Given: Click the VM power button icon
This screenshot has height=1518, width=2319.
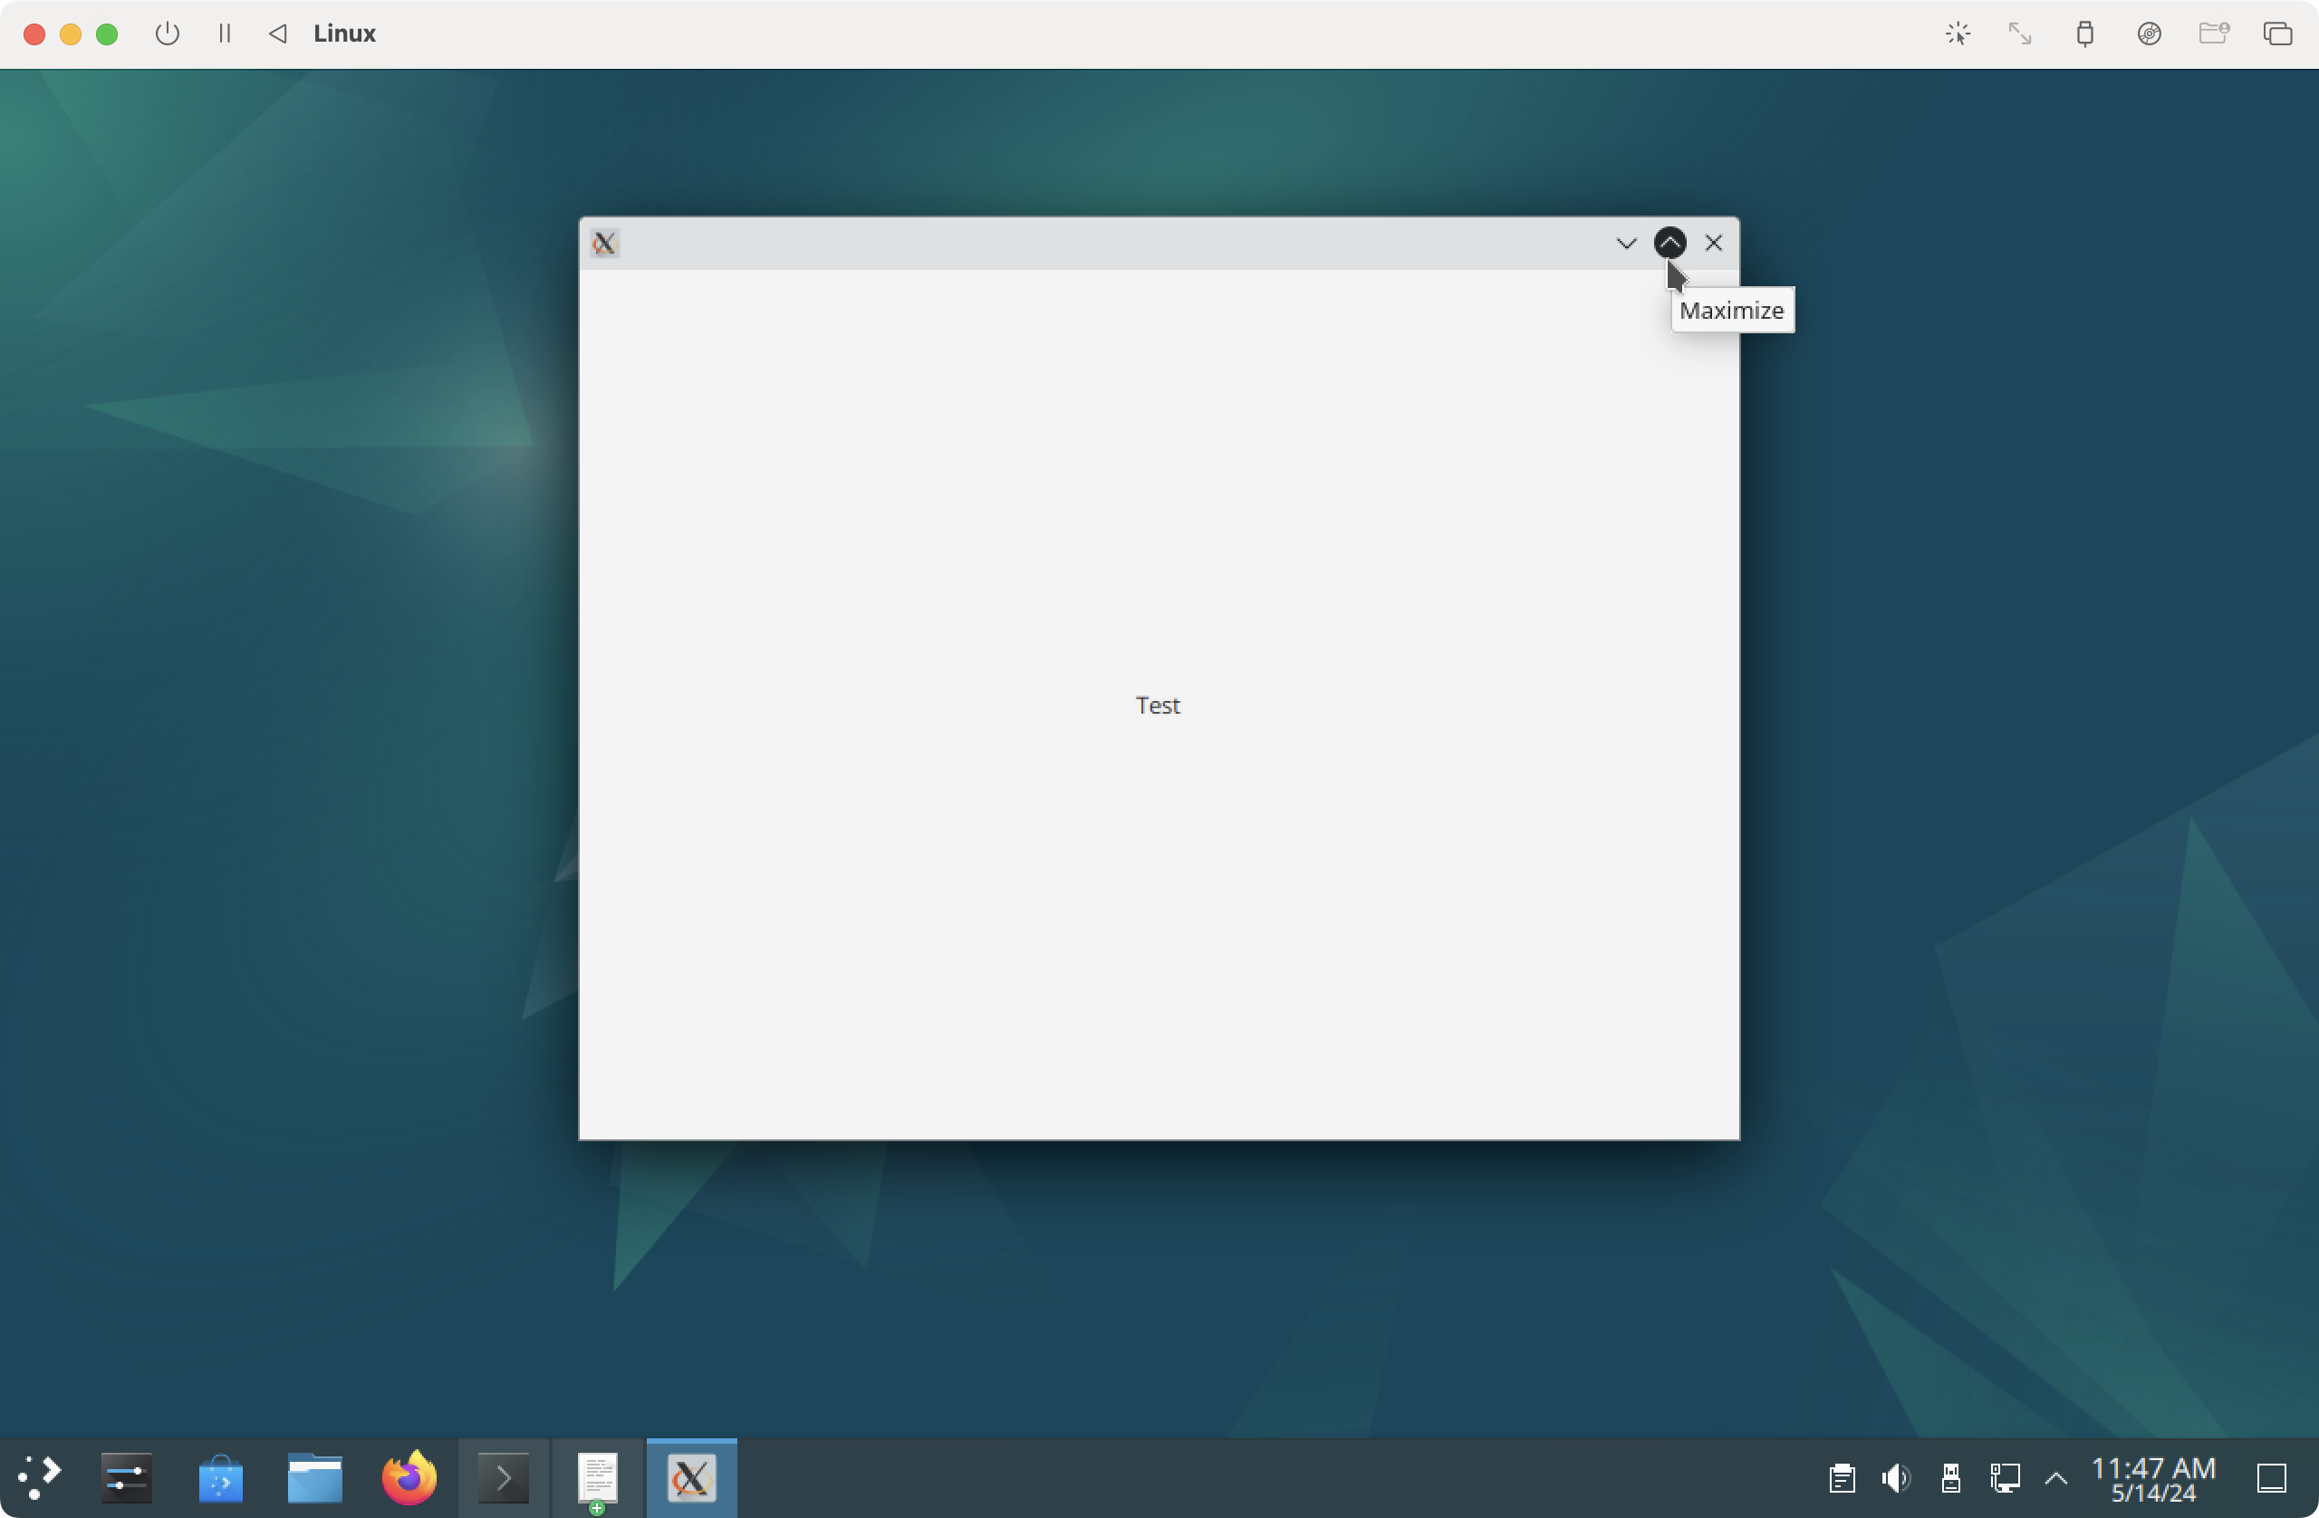Looking at the screenshot, I should [x=168, y=34].
